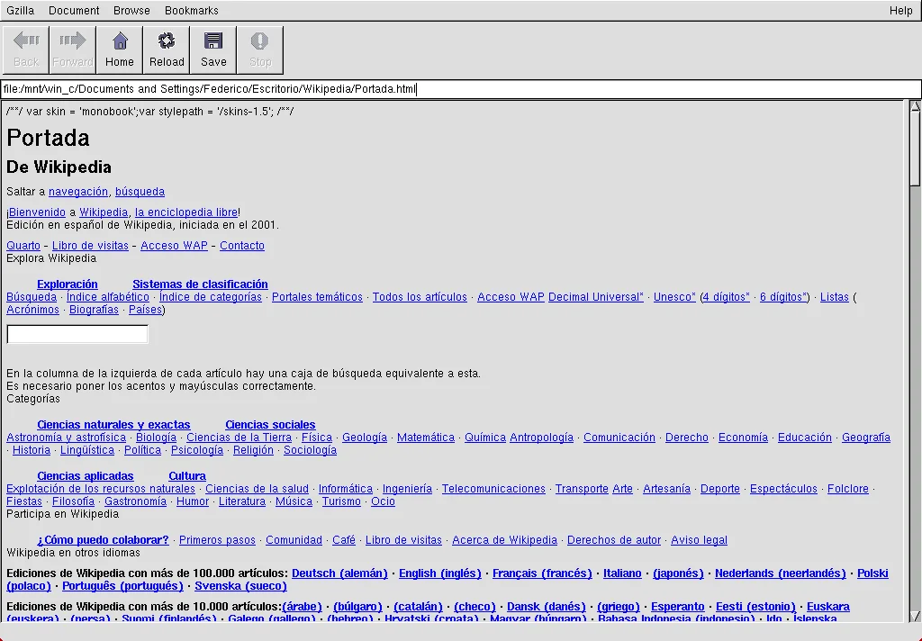Go to the Home page icon
The height and width of the screenshot is (641, 922).
(x=120, y=50)
